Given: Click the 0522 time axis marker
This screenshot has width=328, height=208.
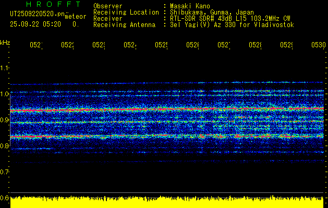Looking at the screenshot, I should coord(68,45).
